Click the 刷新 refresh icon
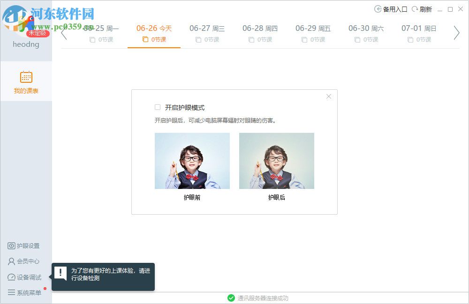The width and height of the screenshot is (469, 304). click(x=416, y=9)
